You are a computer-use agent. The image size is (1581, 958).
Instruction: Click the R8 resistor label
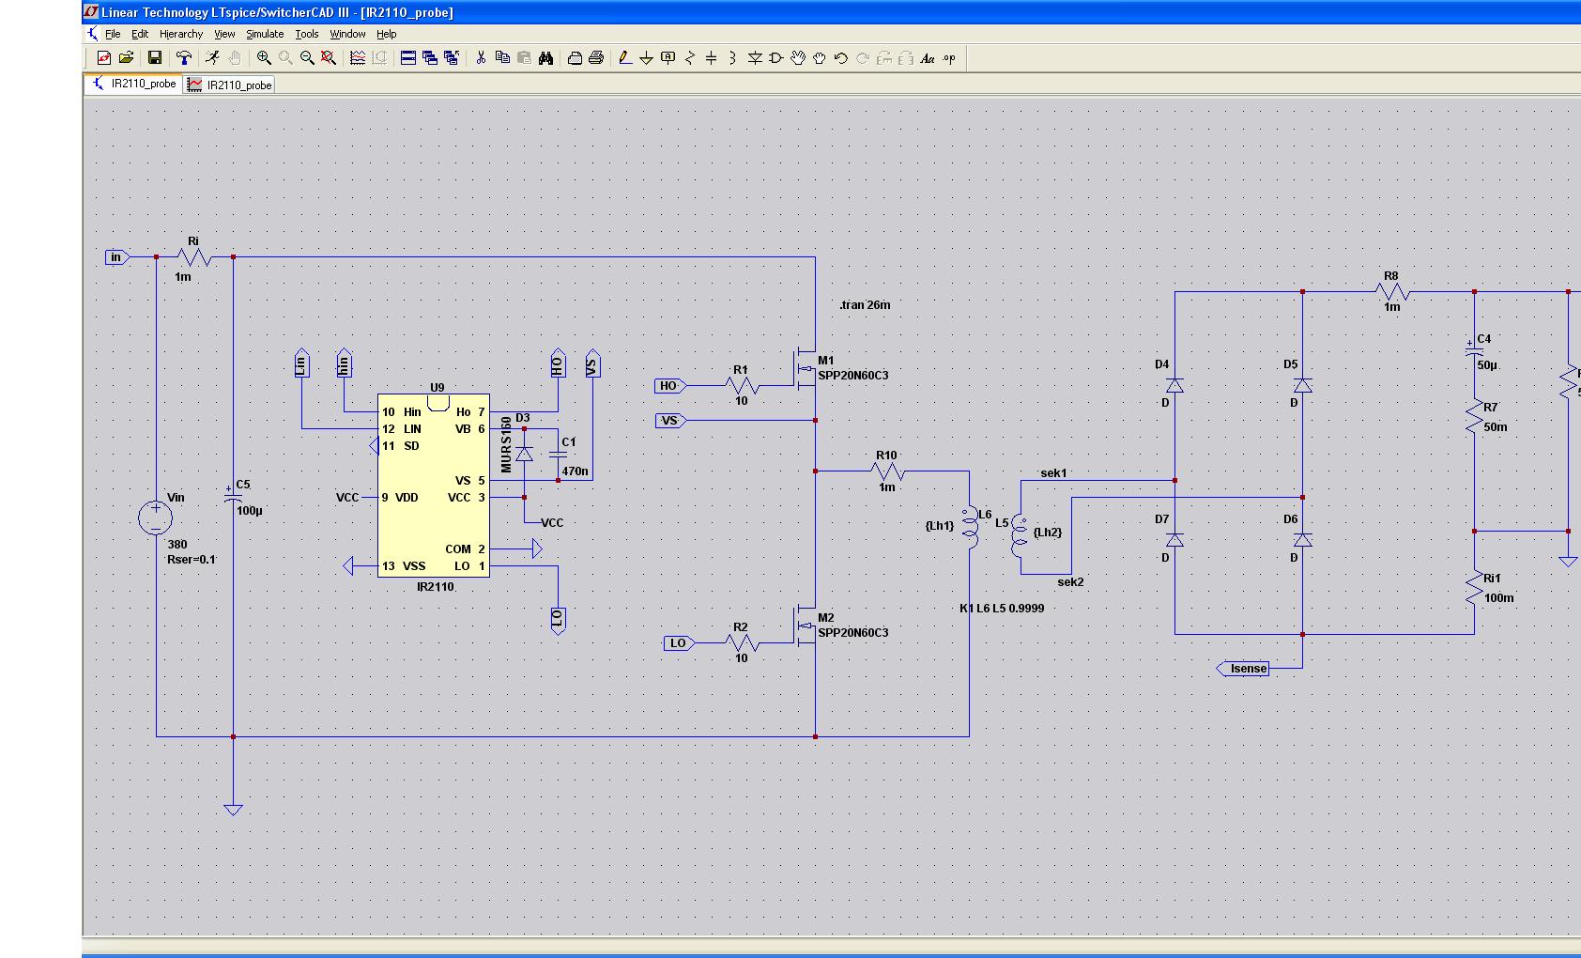point(1391,276)
